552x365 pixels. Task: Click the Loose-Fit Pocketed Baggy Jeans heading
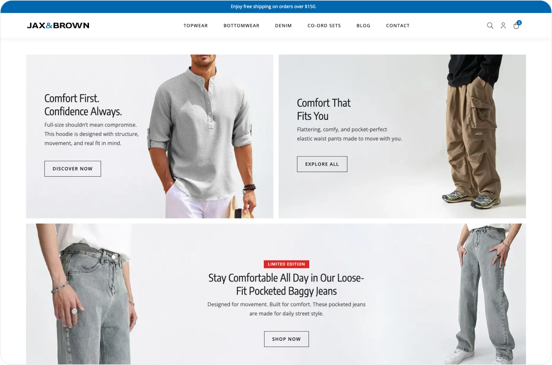(286, 284)
